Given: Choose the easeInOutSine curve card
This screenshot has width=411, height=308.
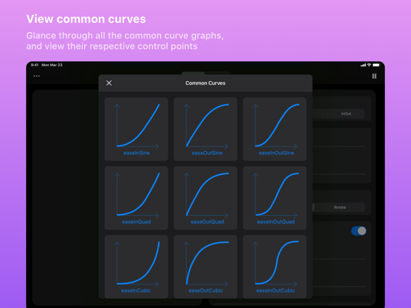Looking at the screenshot, I should pos(275,129).
